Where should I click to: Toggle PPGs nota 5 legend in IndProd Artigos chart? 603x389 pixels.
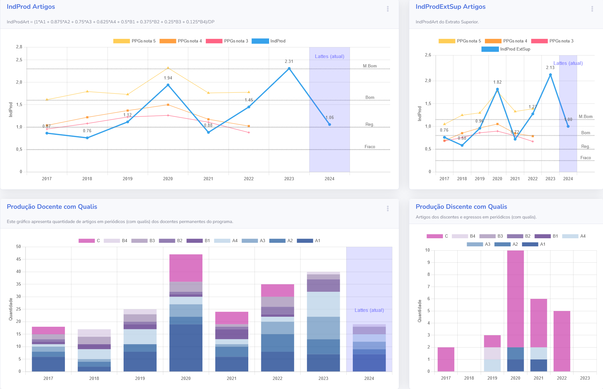click(134, 41)
